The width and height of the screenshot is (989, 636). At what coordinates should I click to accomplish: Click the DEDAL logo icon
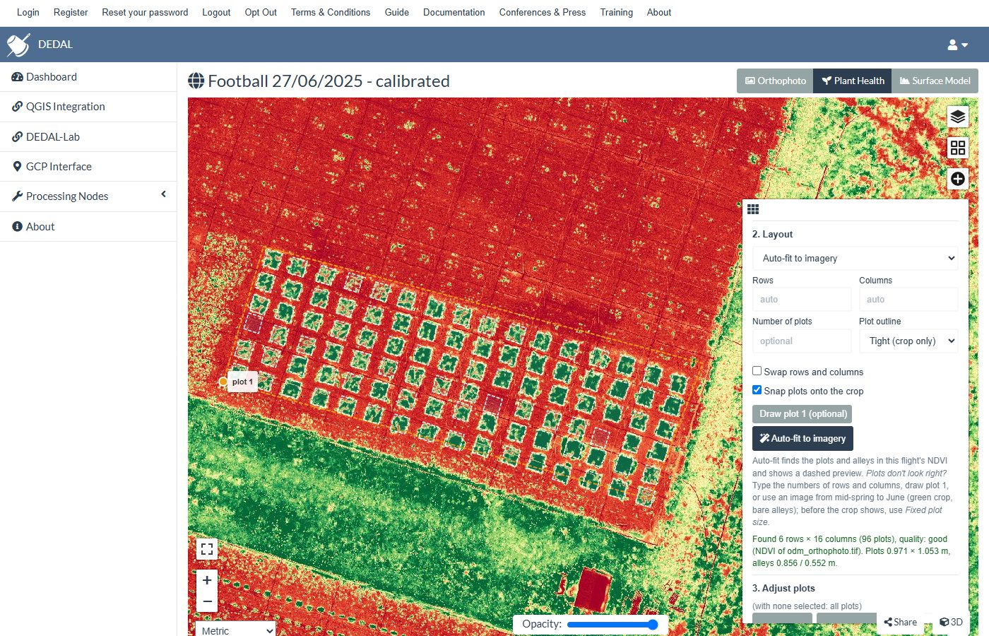[18, 45]
